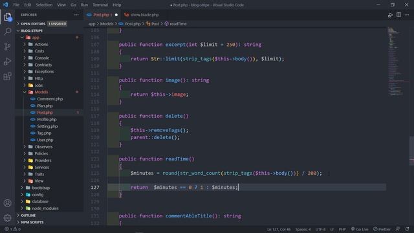This screenshot has width=414, height=233.
Task: Open the Terminal menu
Action: tap(100, 5)
